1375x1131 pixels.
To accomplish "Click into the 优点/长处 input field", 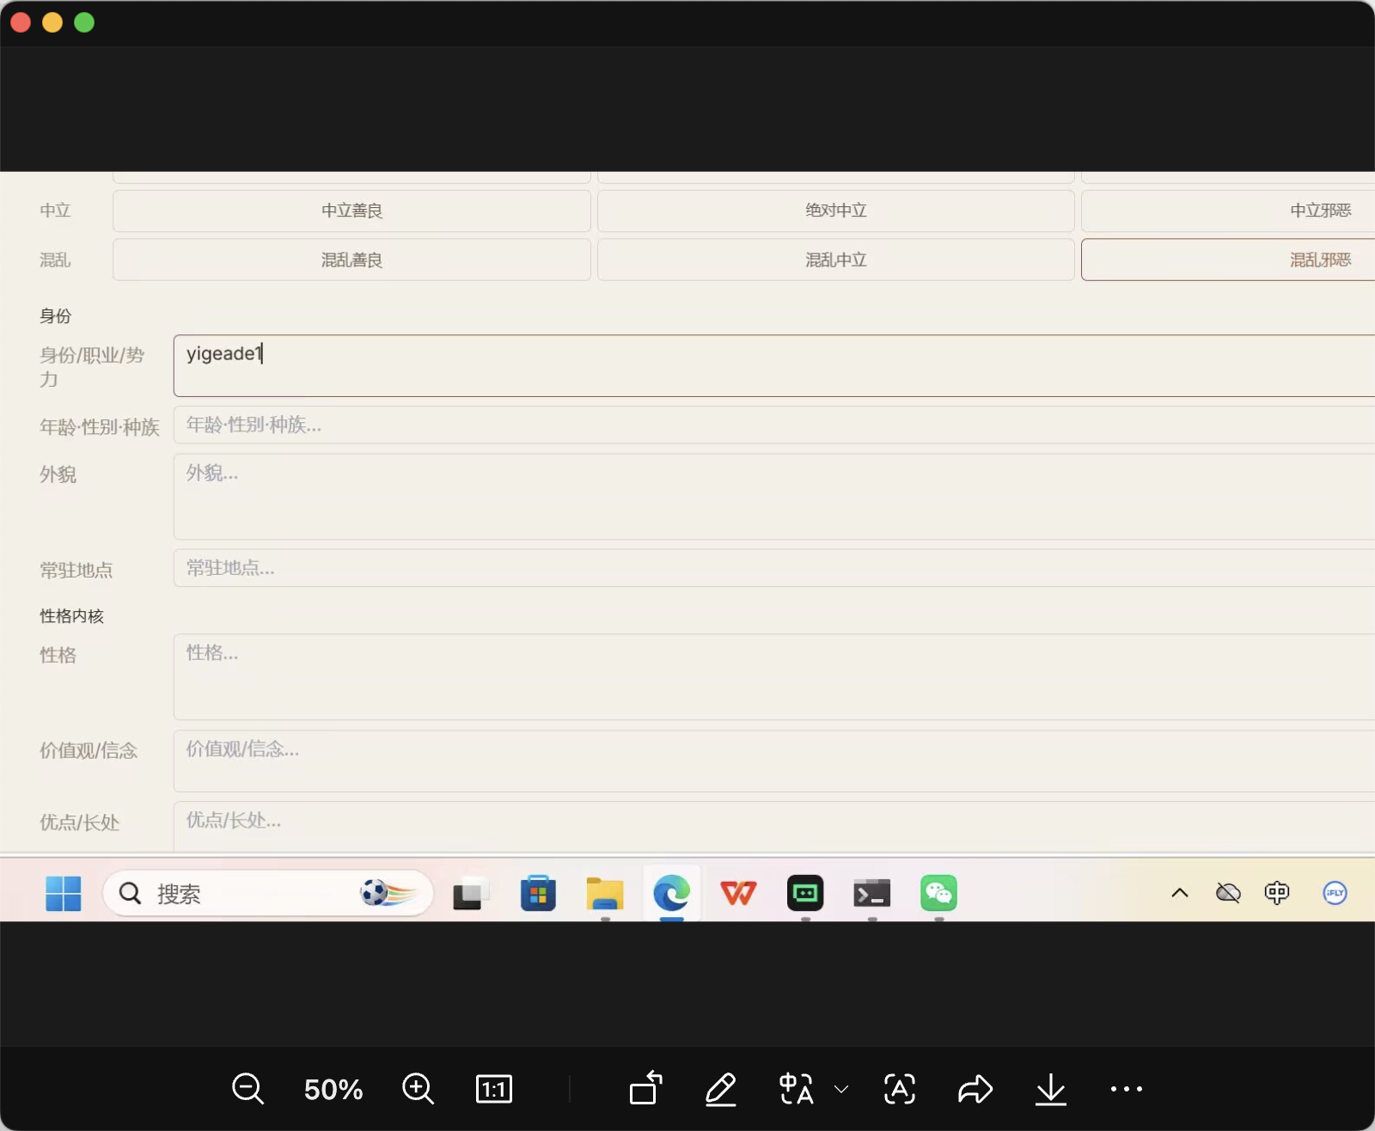I will [774, 825].
